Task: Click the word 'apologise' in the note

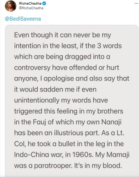Action: coord(59,79)
